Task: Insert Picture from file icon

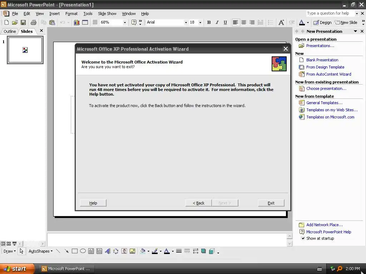Action: pyautogui.click(x=132, y=251)
